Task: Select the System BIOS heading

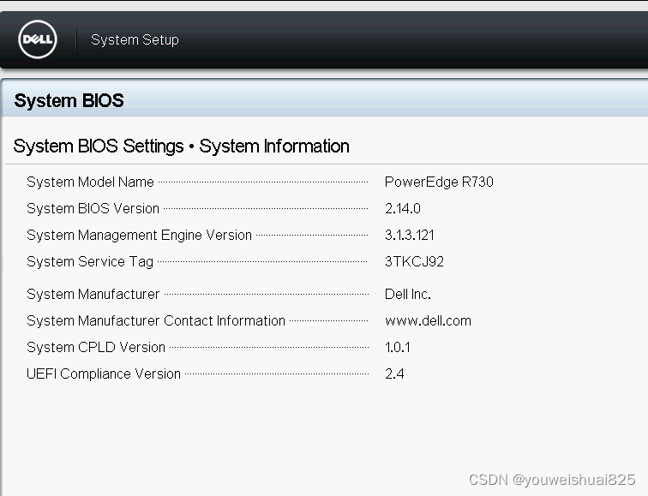Action: [69, 100]
